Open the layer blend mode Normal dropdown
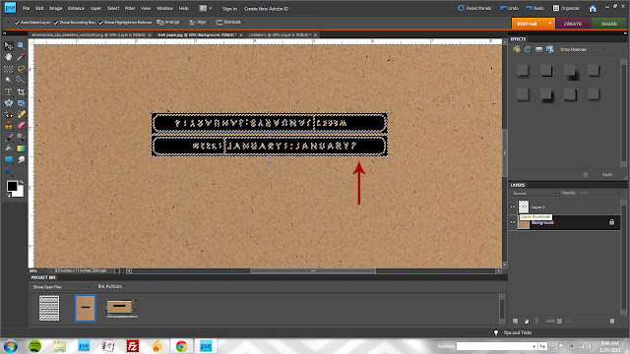The width and height of the screenshot is (630, 354). coord(535,193)
